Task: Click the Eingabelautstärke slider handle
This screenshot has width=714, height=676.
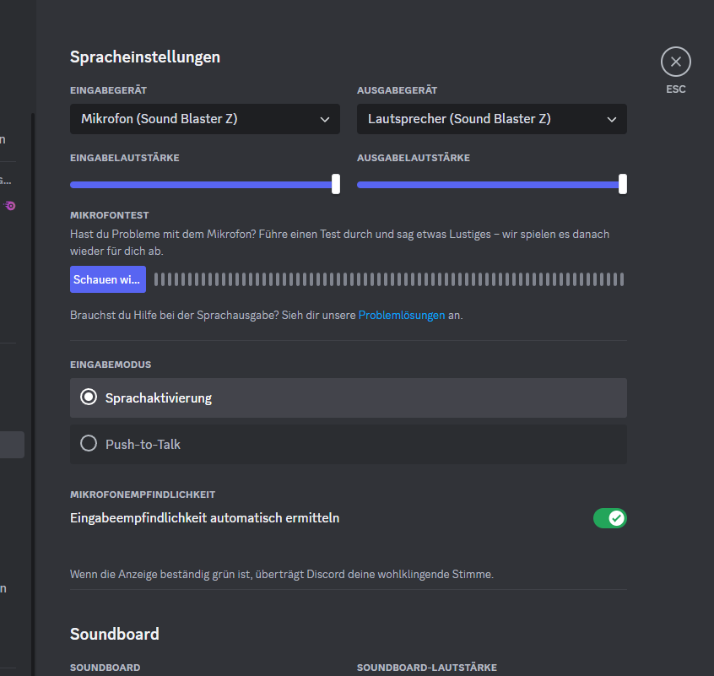Action: click(336, 184)
